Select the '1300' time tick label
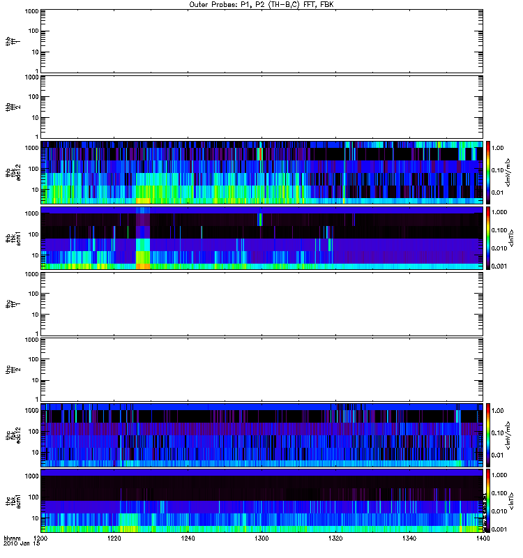The height and width of the screenshot is (558, 523). (x=262, y=538)
